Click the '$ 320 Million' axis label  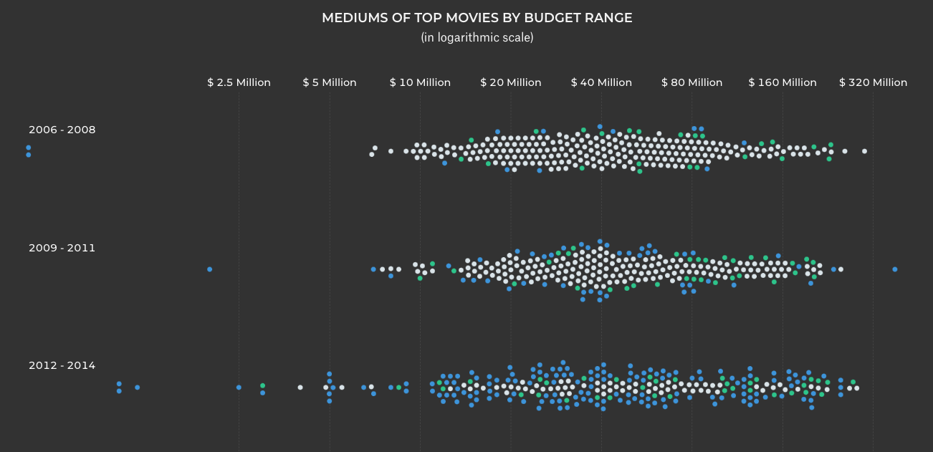(873, 82)
